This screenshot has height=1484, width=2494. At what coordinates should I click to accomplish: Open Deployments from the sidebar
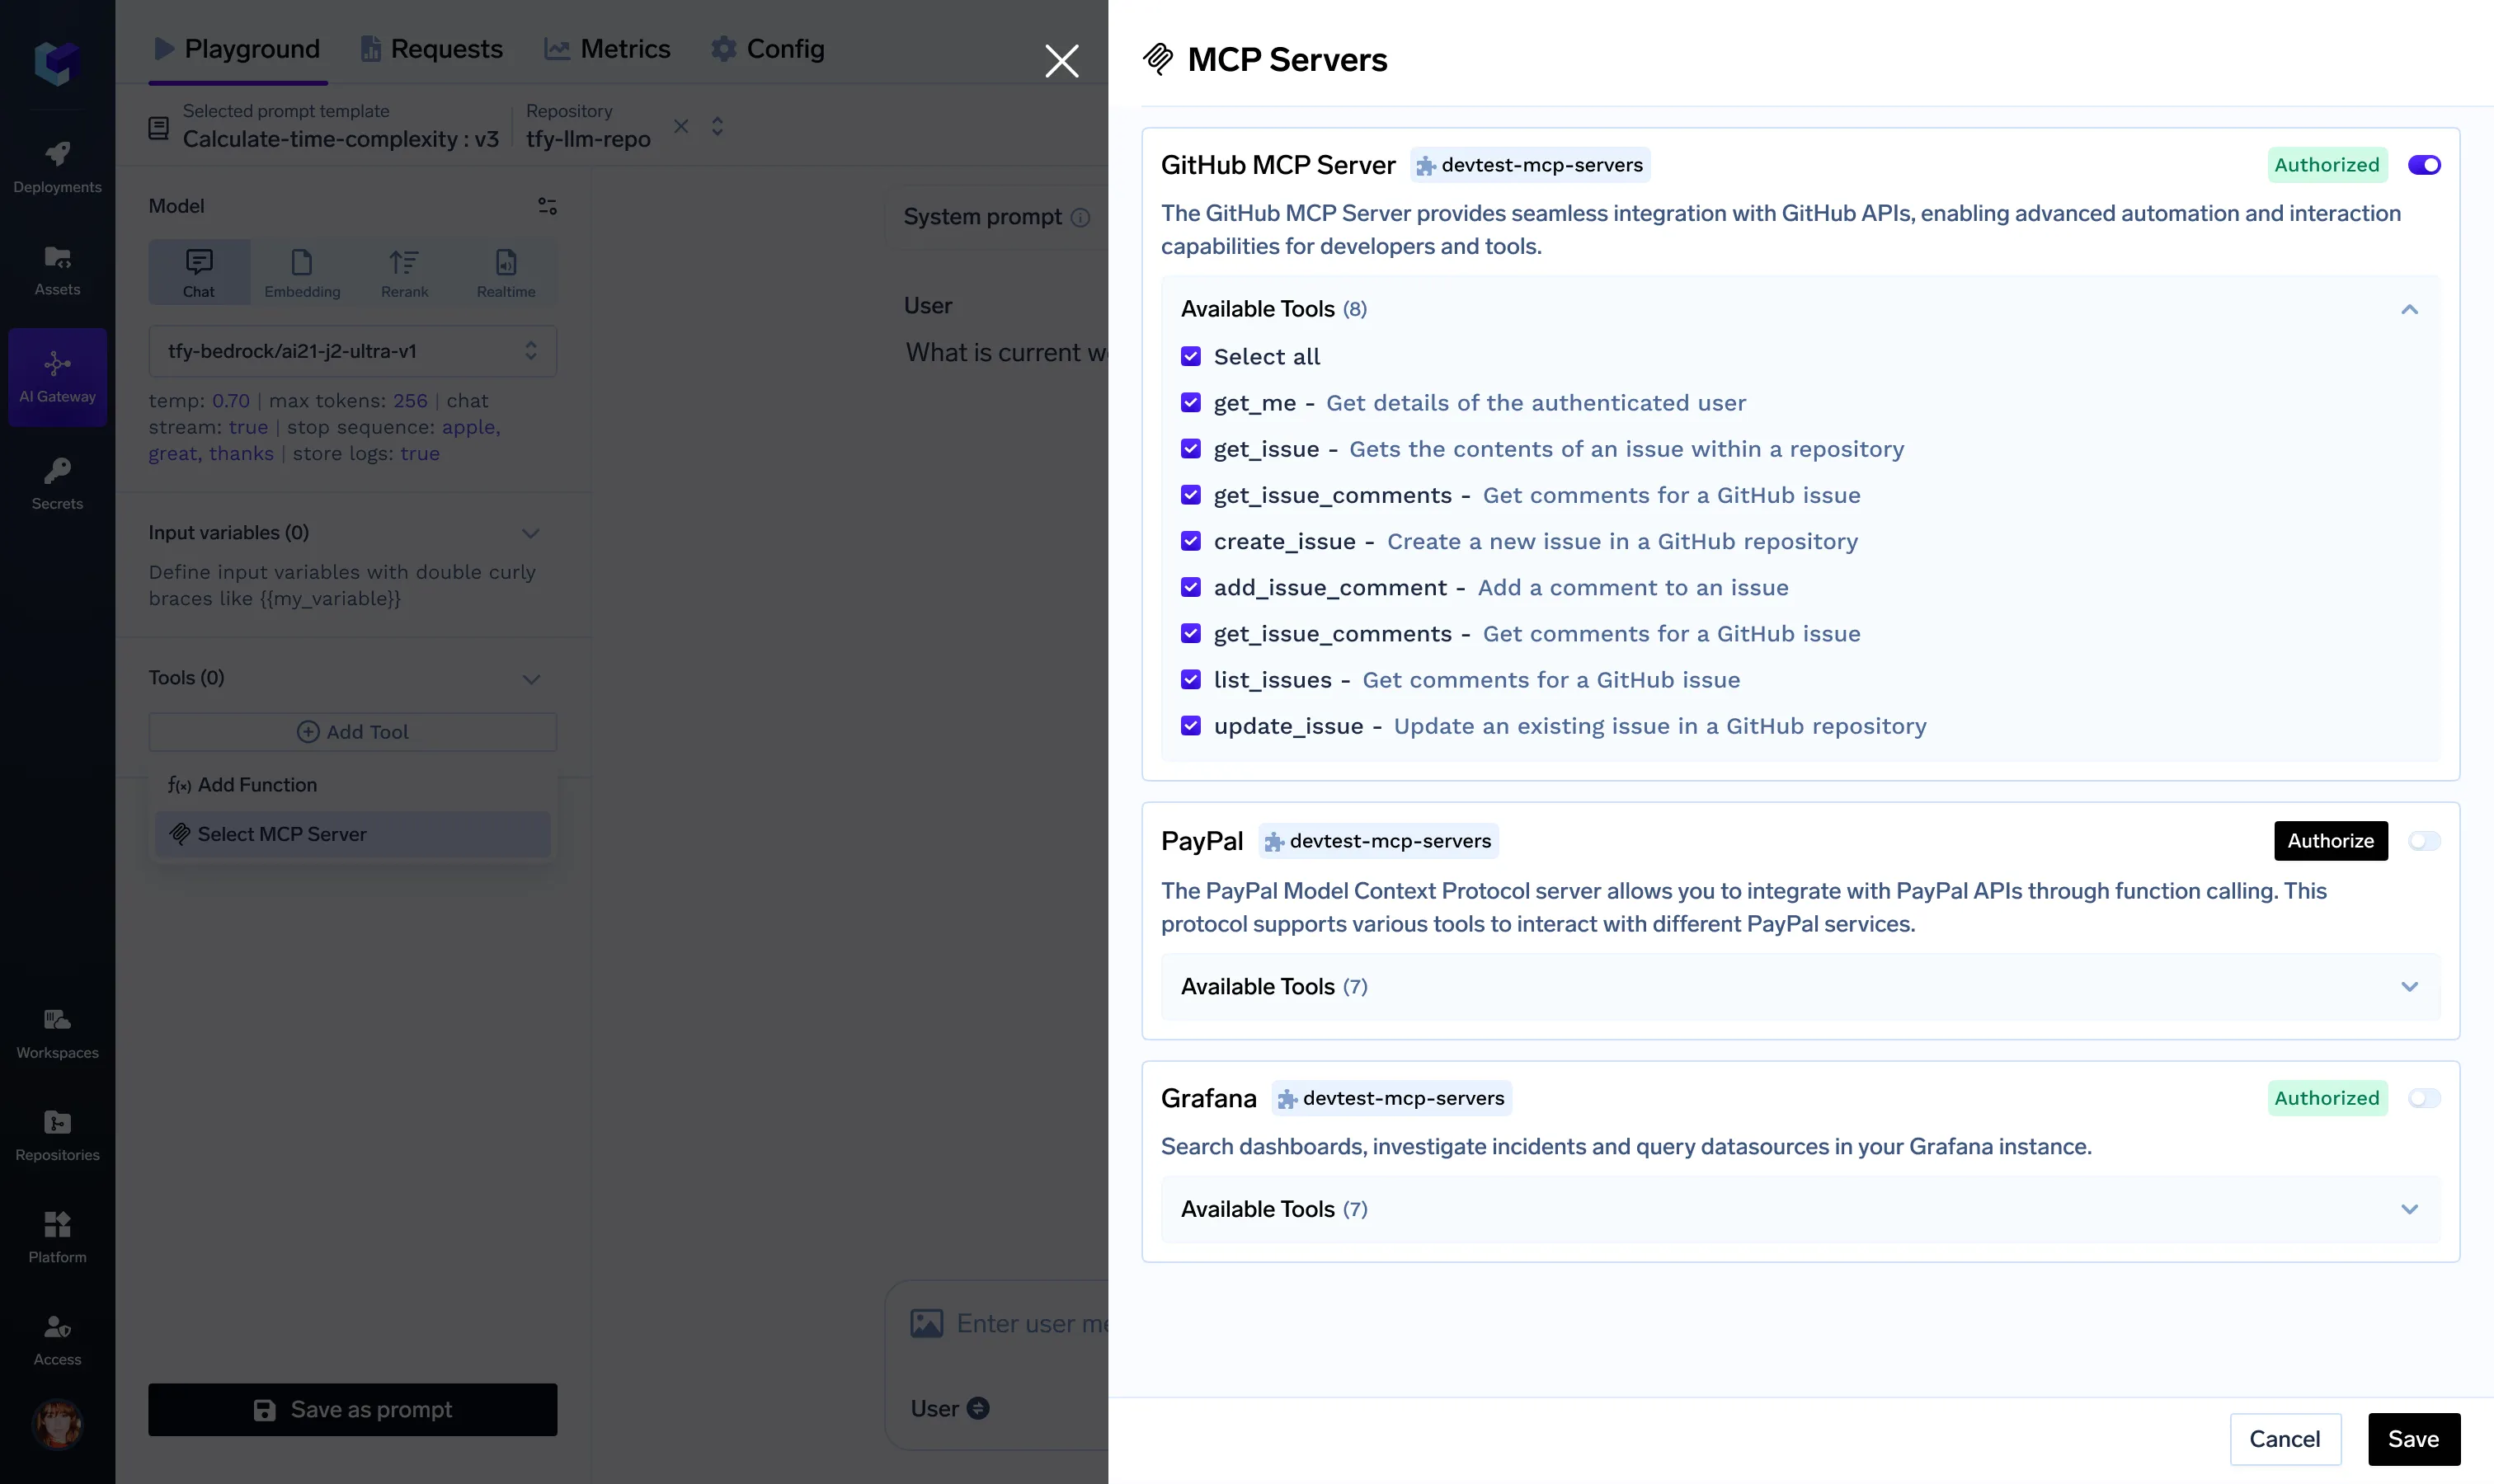tap(57, 166)
